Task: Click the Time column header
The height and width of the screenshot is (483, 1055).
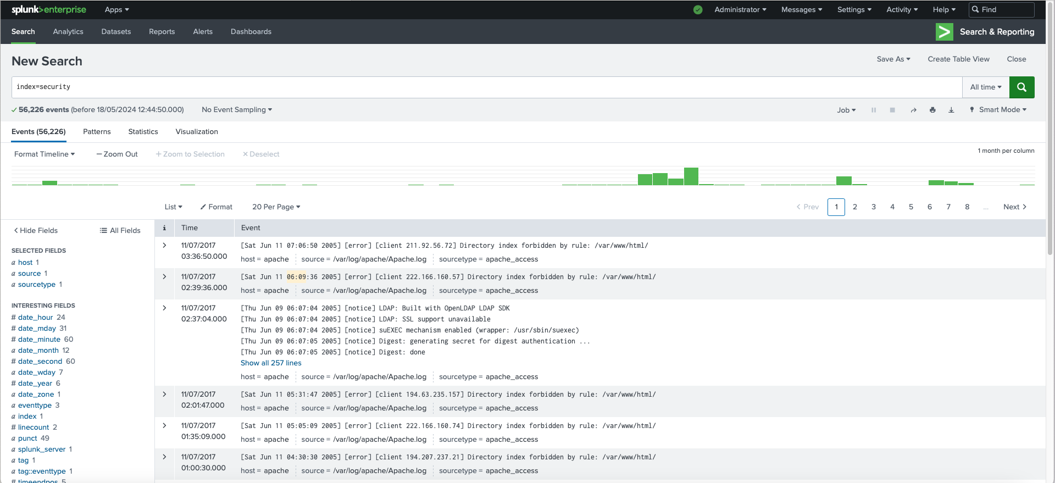Action: coord(190,227)
